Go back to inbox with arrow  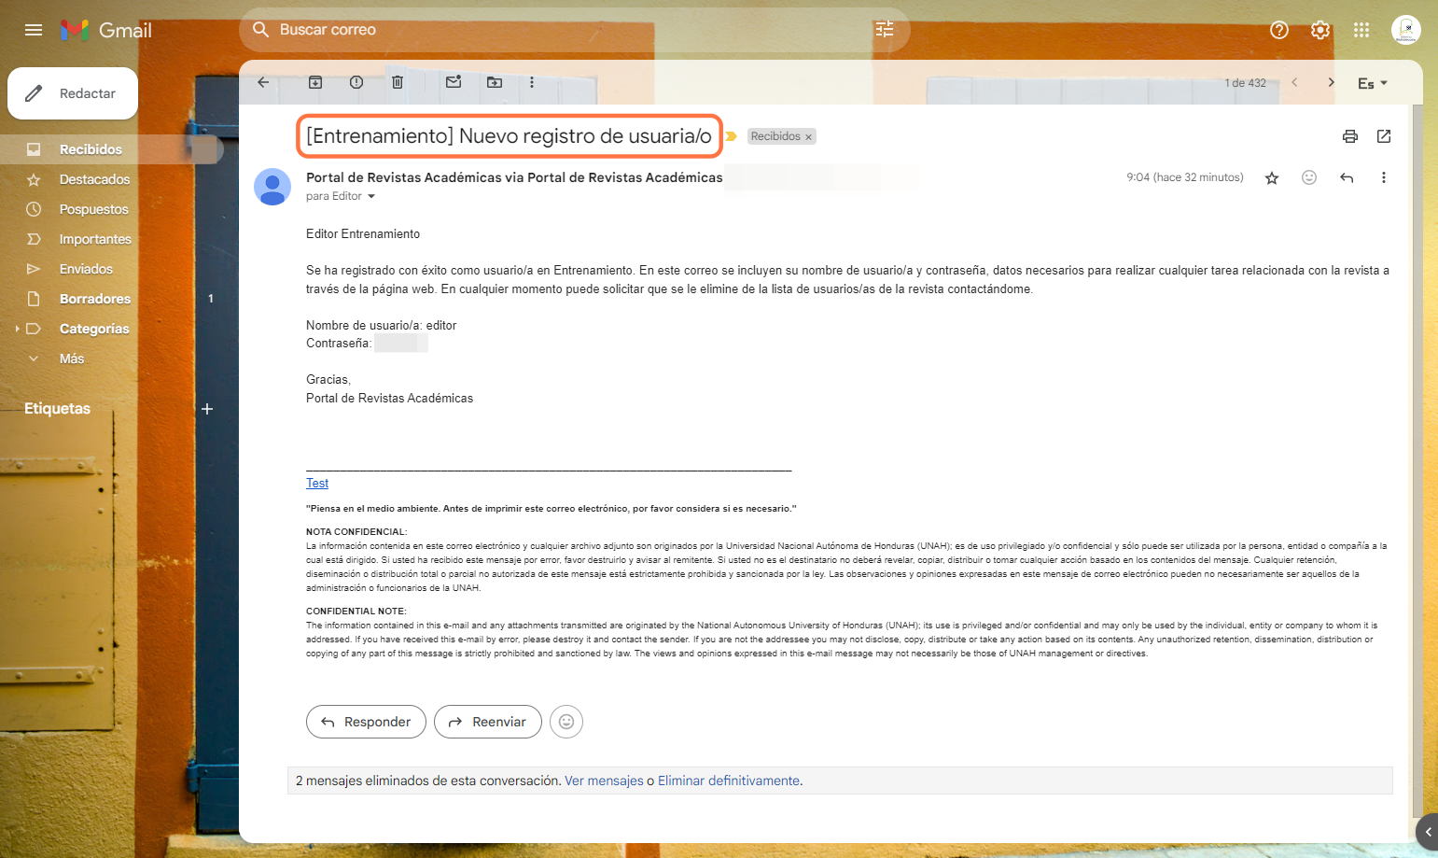pyautogui.click(x=263, y=82)
